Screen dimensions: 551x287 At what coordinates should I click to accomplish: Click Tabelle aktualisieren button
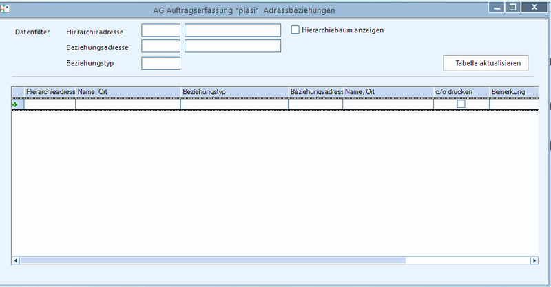tap(486, 63)
